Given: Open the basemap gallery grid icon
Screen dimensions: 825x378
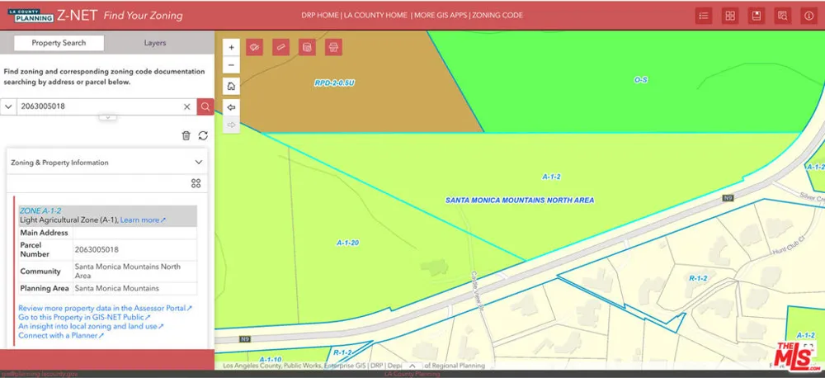Looking at the screenshot, I should coord(730,16).
